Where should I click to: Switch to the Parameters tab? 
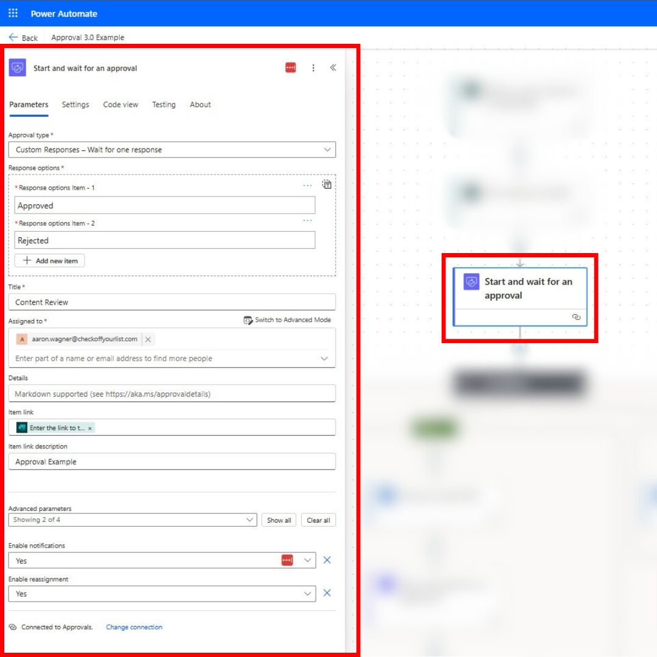tap(29, 105)
